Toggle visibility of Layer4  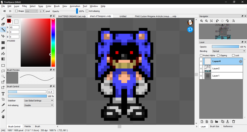(201, 61)
